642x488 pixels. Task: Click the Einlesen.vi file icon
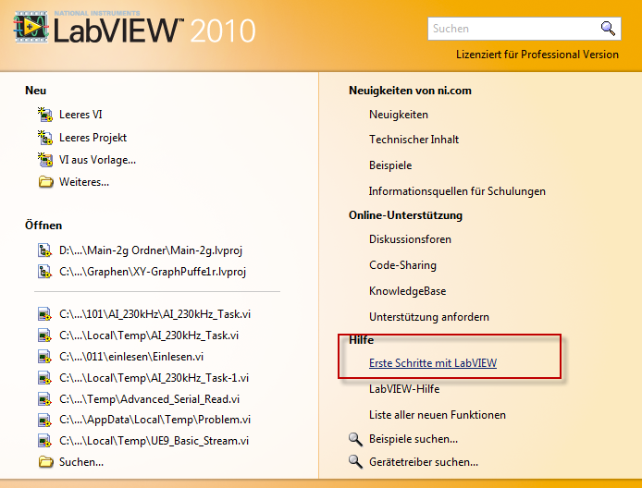coord(44,357)
